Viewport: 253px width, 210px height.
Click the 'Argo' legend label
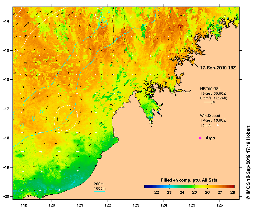(210, 138)
